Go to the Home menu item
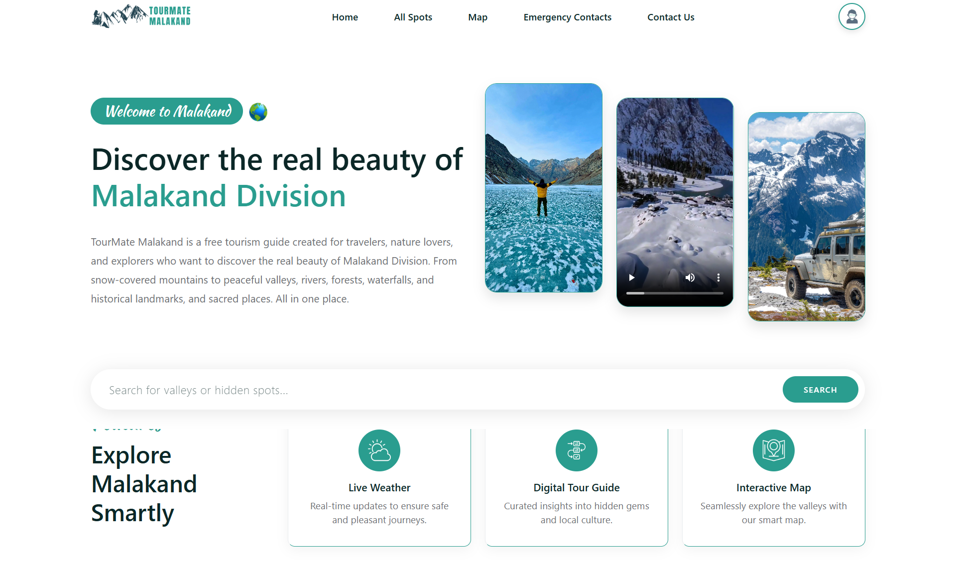This screenshot has width=956, height=579. coord(345,17)
